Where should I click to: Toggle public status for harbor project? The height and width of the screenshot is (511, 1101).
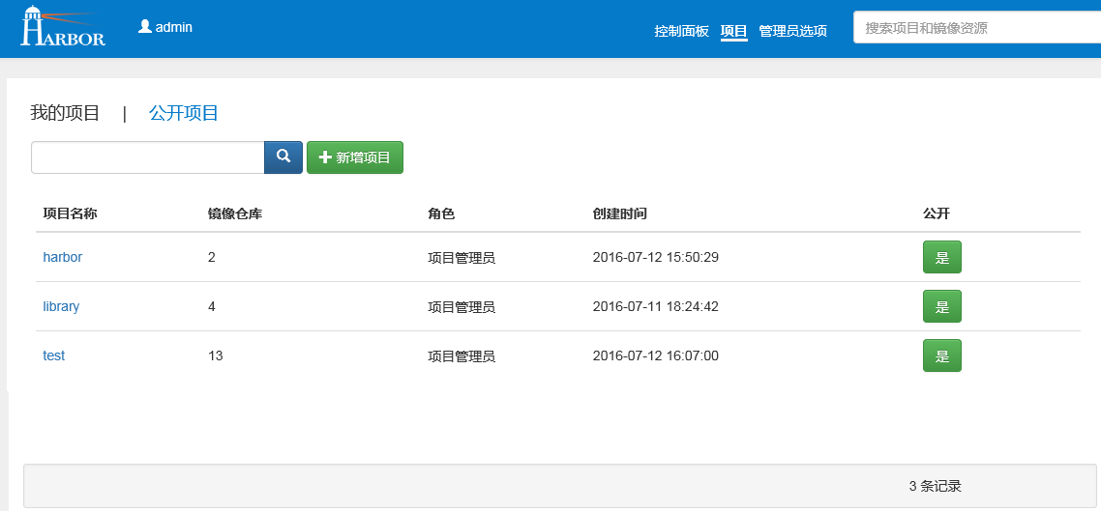tap(941, 258)
